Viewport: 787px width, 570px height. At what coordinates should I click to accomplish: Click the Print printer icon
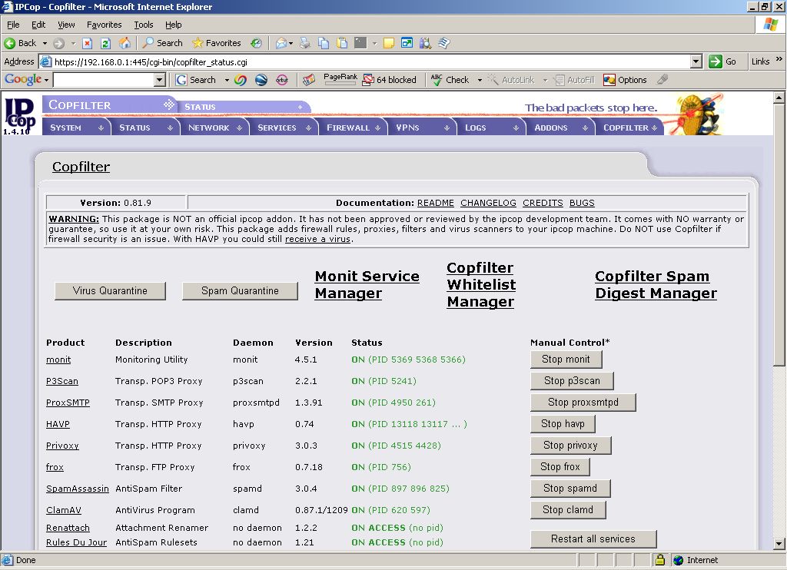coord(304,43)
